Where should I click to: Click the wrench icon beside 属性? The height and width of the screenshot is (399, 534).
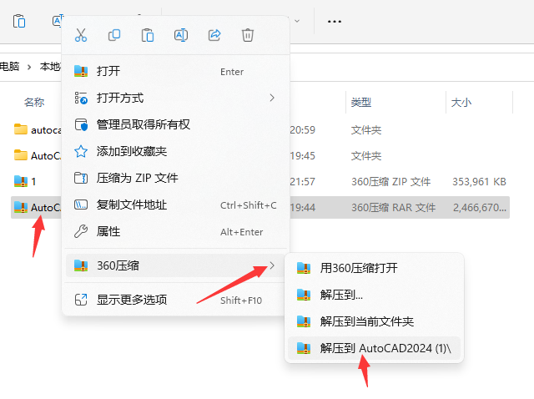click(81, 231)
